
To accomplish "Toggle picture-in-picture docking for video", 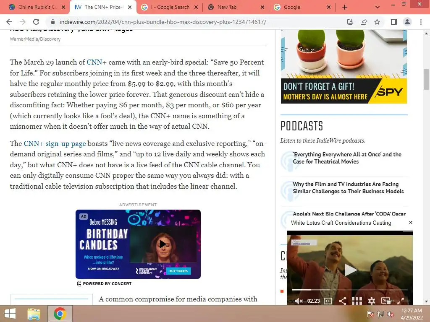I will 386,301.
